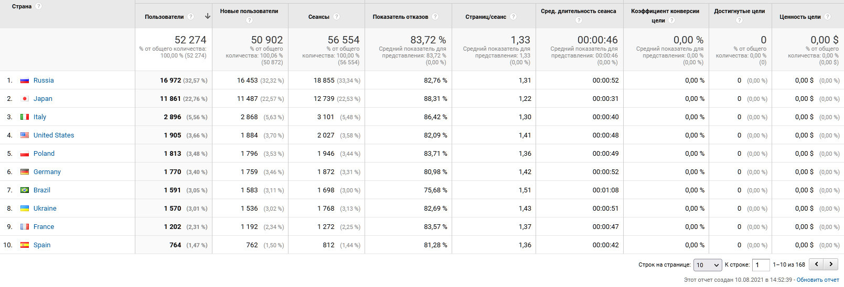Show help for Показатель отказов column

[435, 17]
